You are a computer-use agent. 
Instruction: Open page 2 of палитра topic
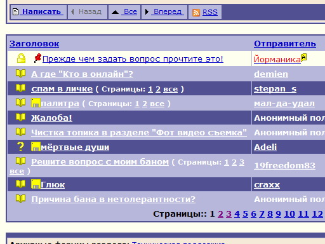pos(145,104)
